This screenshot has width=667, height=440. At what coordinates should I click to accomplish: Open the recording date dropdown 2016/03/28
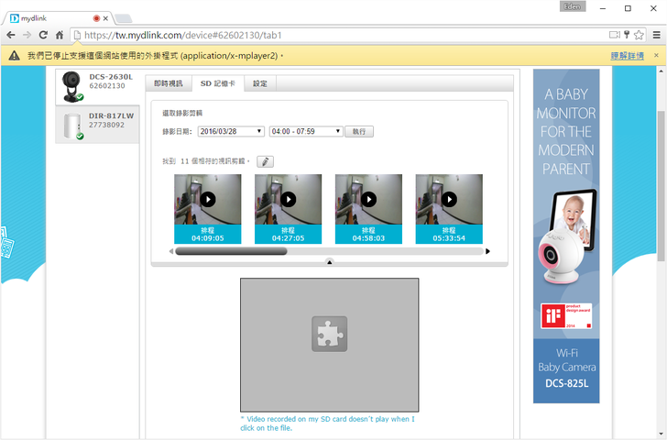[231, 131]
